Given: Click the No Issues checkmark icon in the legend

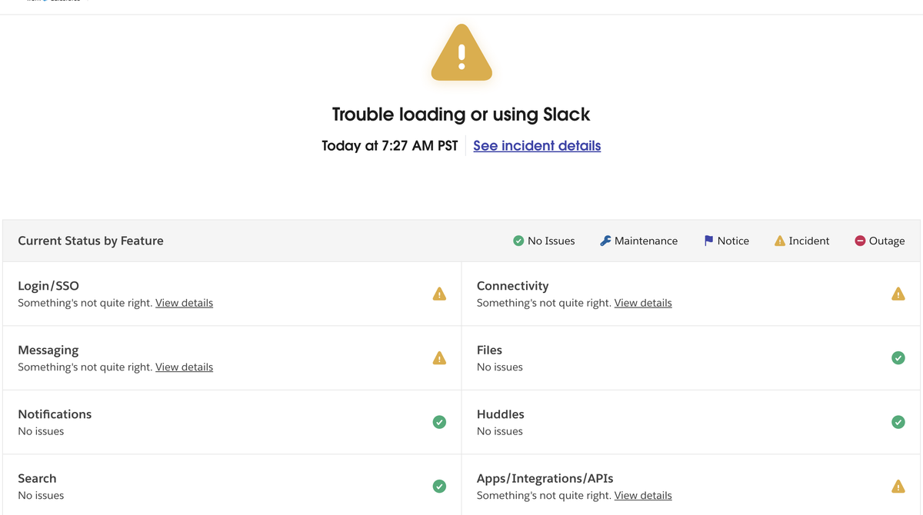Looking at the screenshot, I should point(518,241).
